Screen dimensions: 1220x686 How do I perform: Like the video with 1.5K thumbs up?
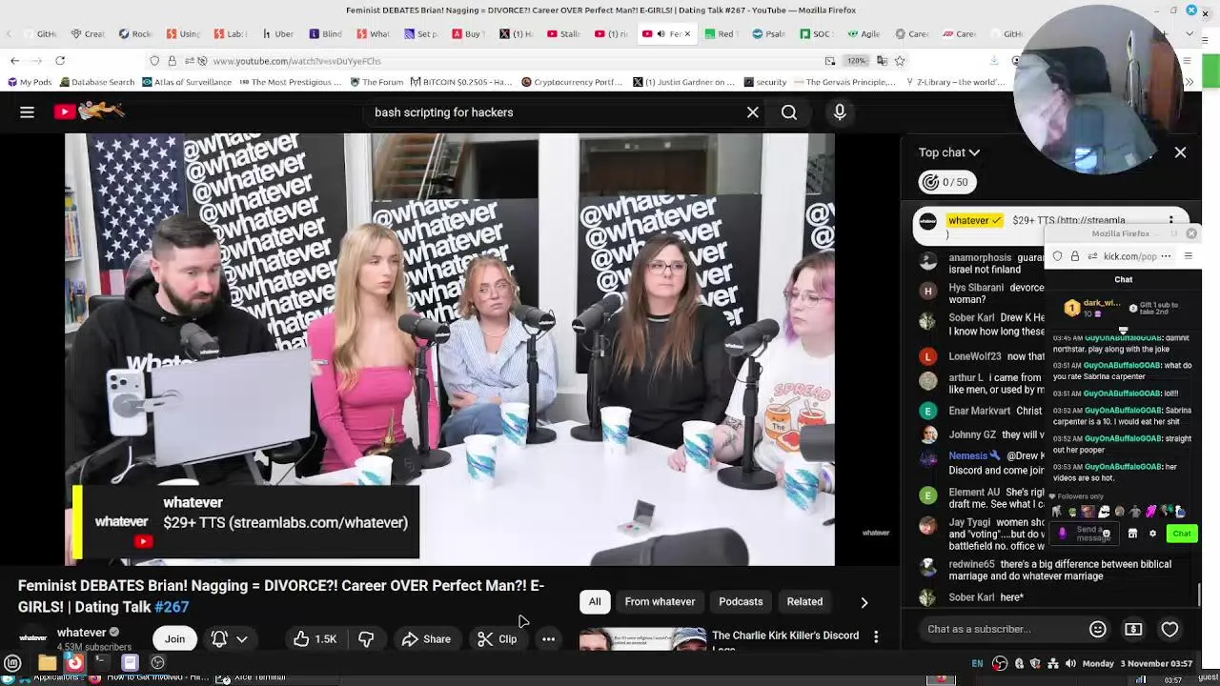(x=315, y=639)
